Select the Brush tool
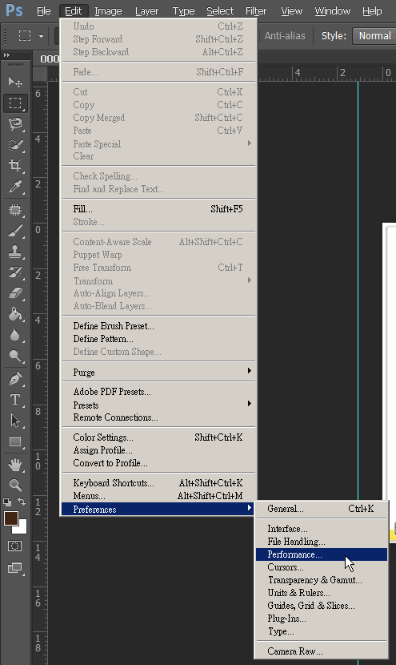 pyautogui.click(x=15, y=231)
